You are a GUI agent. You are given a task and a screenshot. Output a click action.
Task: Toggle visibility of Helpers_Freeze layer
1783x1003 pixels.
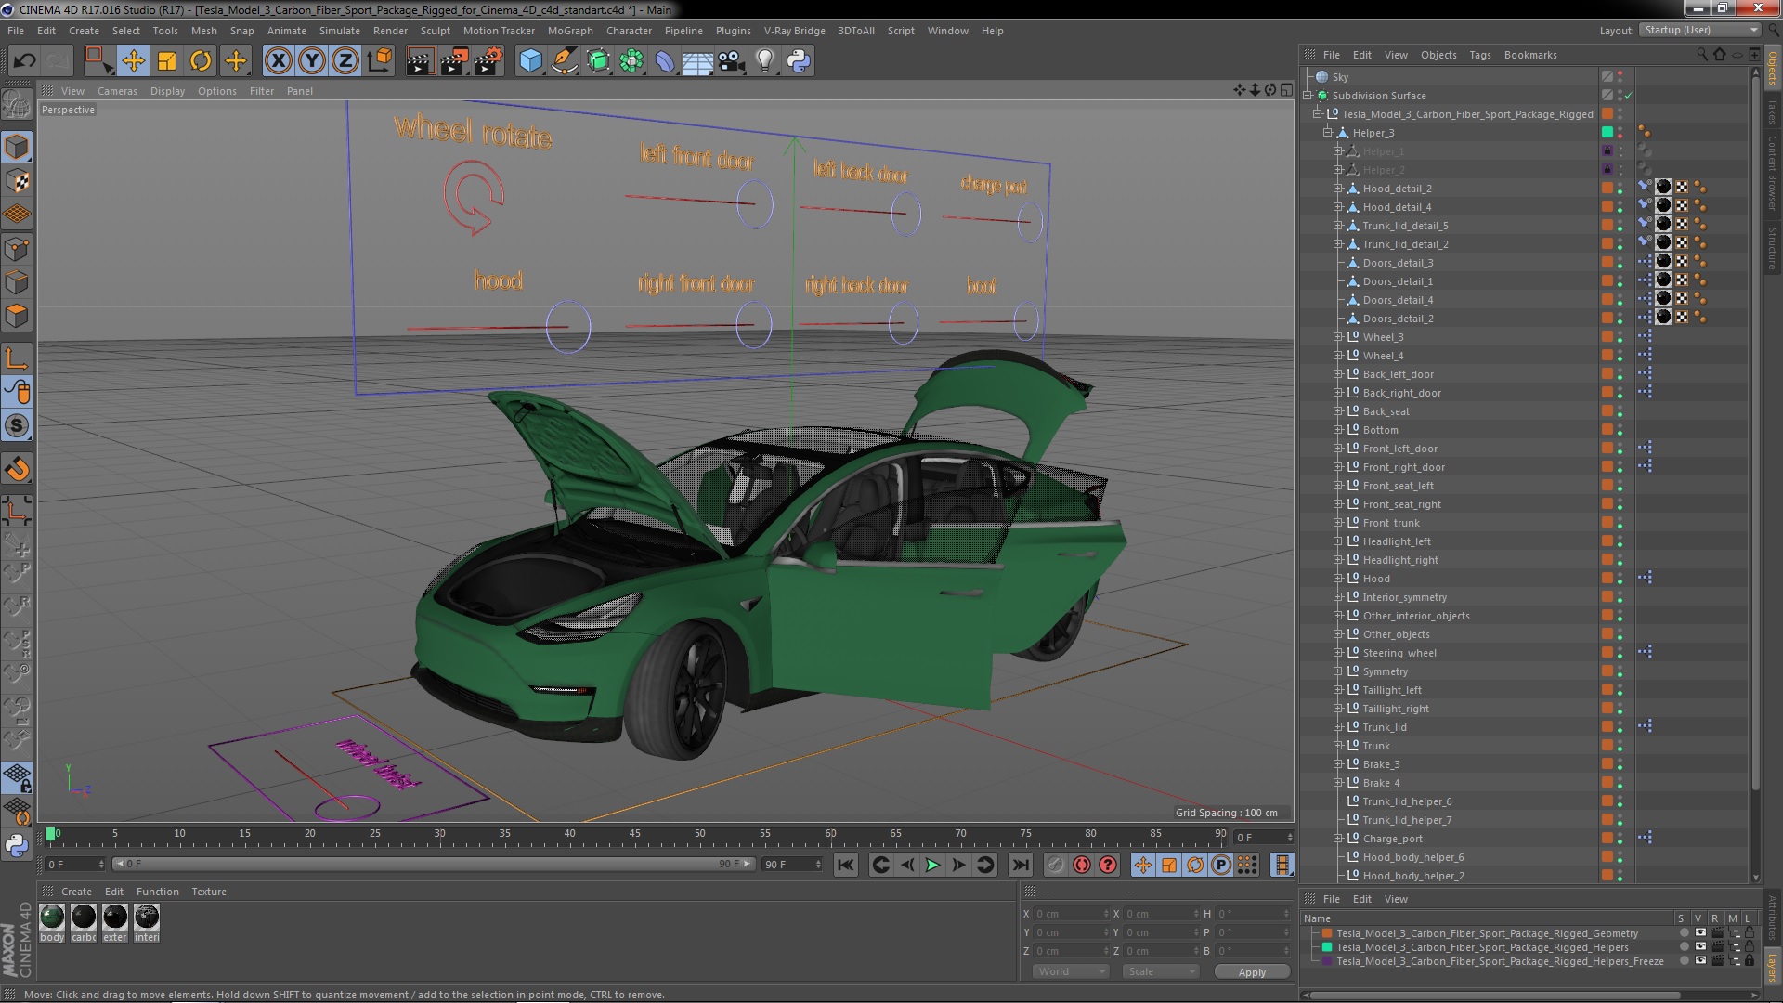click(1700, 961)
